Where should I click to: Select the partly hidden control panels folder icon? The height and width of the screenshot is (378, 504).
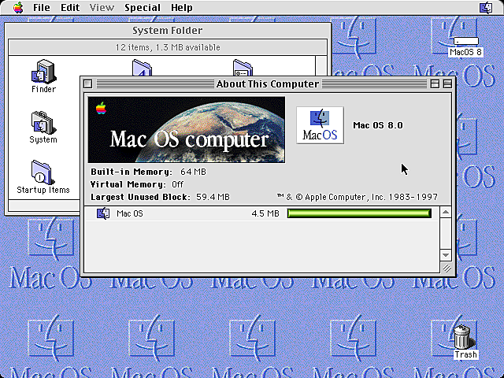coord(243,67)
